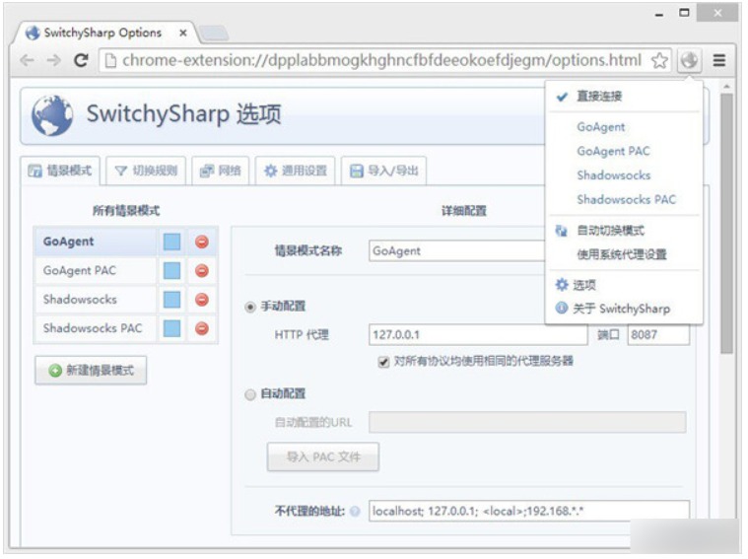Click the 不代理的地址 input field

(x=529, y=512)
